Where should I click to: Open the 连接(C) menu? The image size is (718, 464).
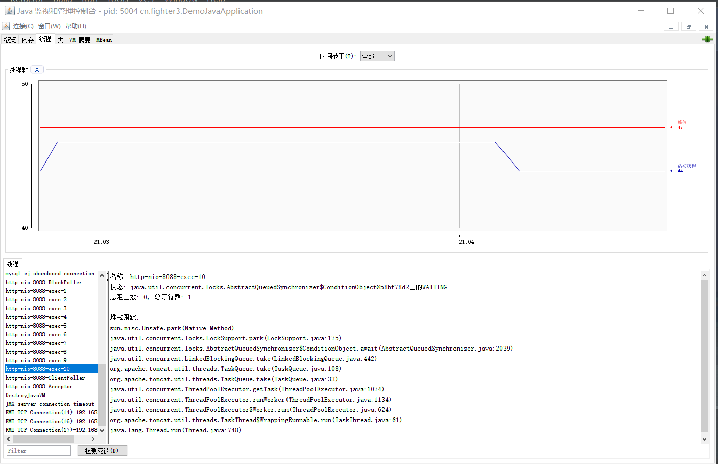23,26
